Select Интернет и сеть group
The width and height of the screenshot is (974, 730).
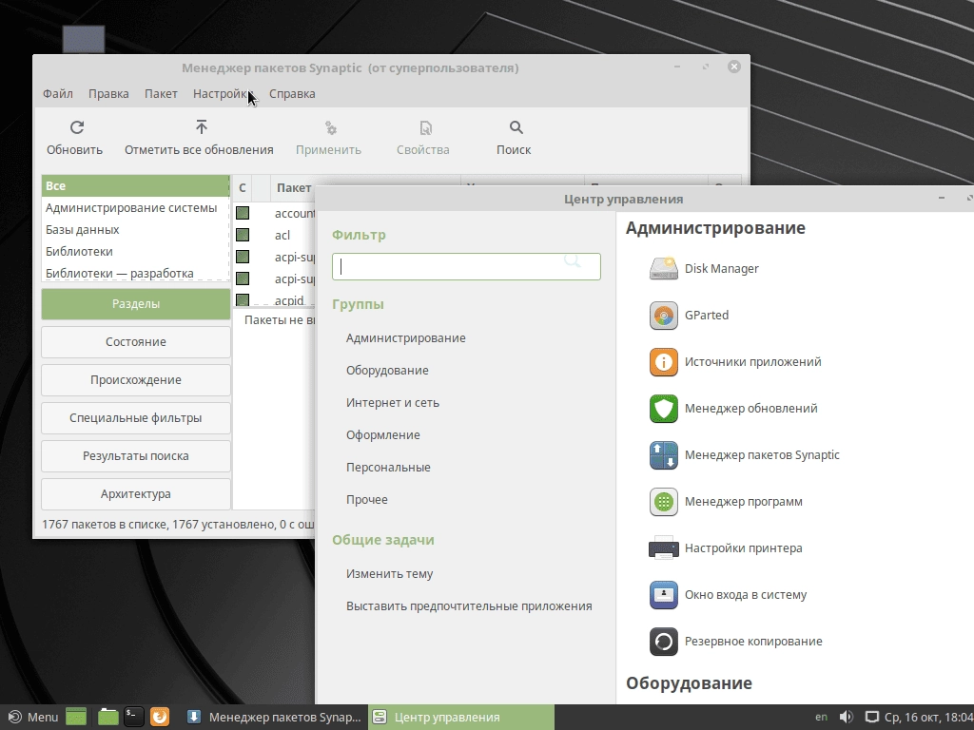393,403
